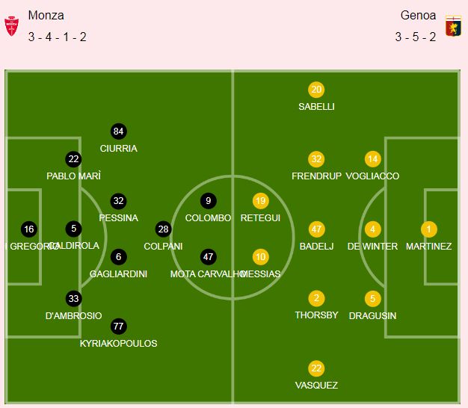This screenshot has height=408, width=468.
Task: Select Gagliardini's number 6 marker
Action: (118, 257)
